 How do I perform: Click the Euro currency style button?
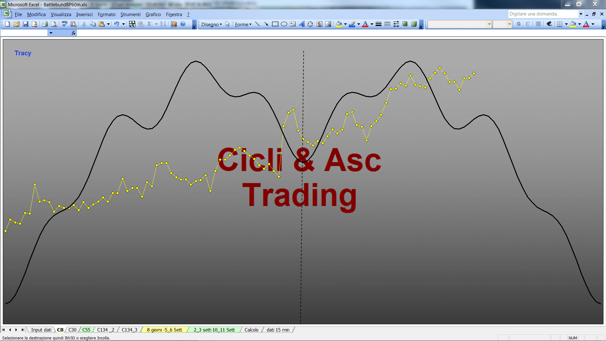(x=549, y=24)
